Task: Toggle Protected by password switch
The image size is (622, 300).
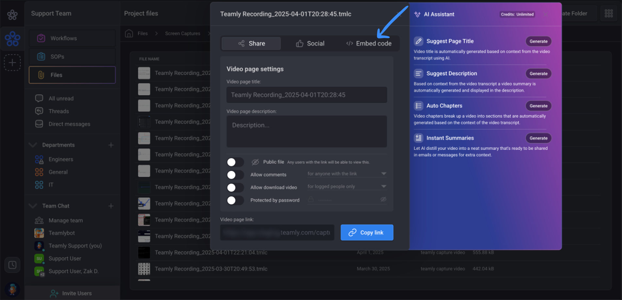Action: (x=235, y=200)
